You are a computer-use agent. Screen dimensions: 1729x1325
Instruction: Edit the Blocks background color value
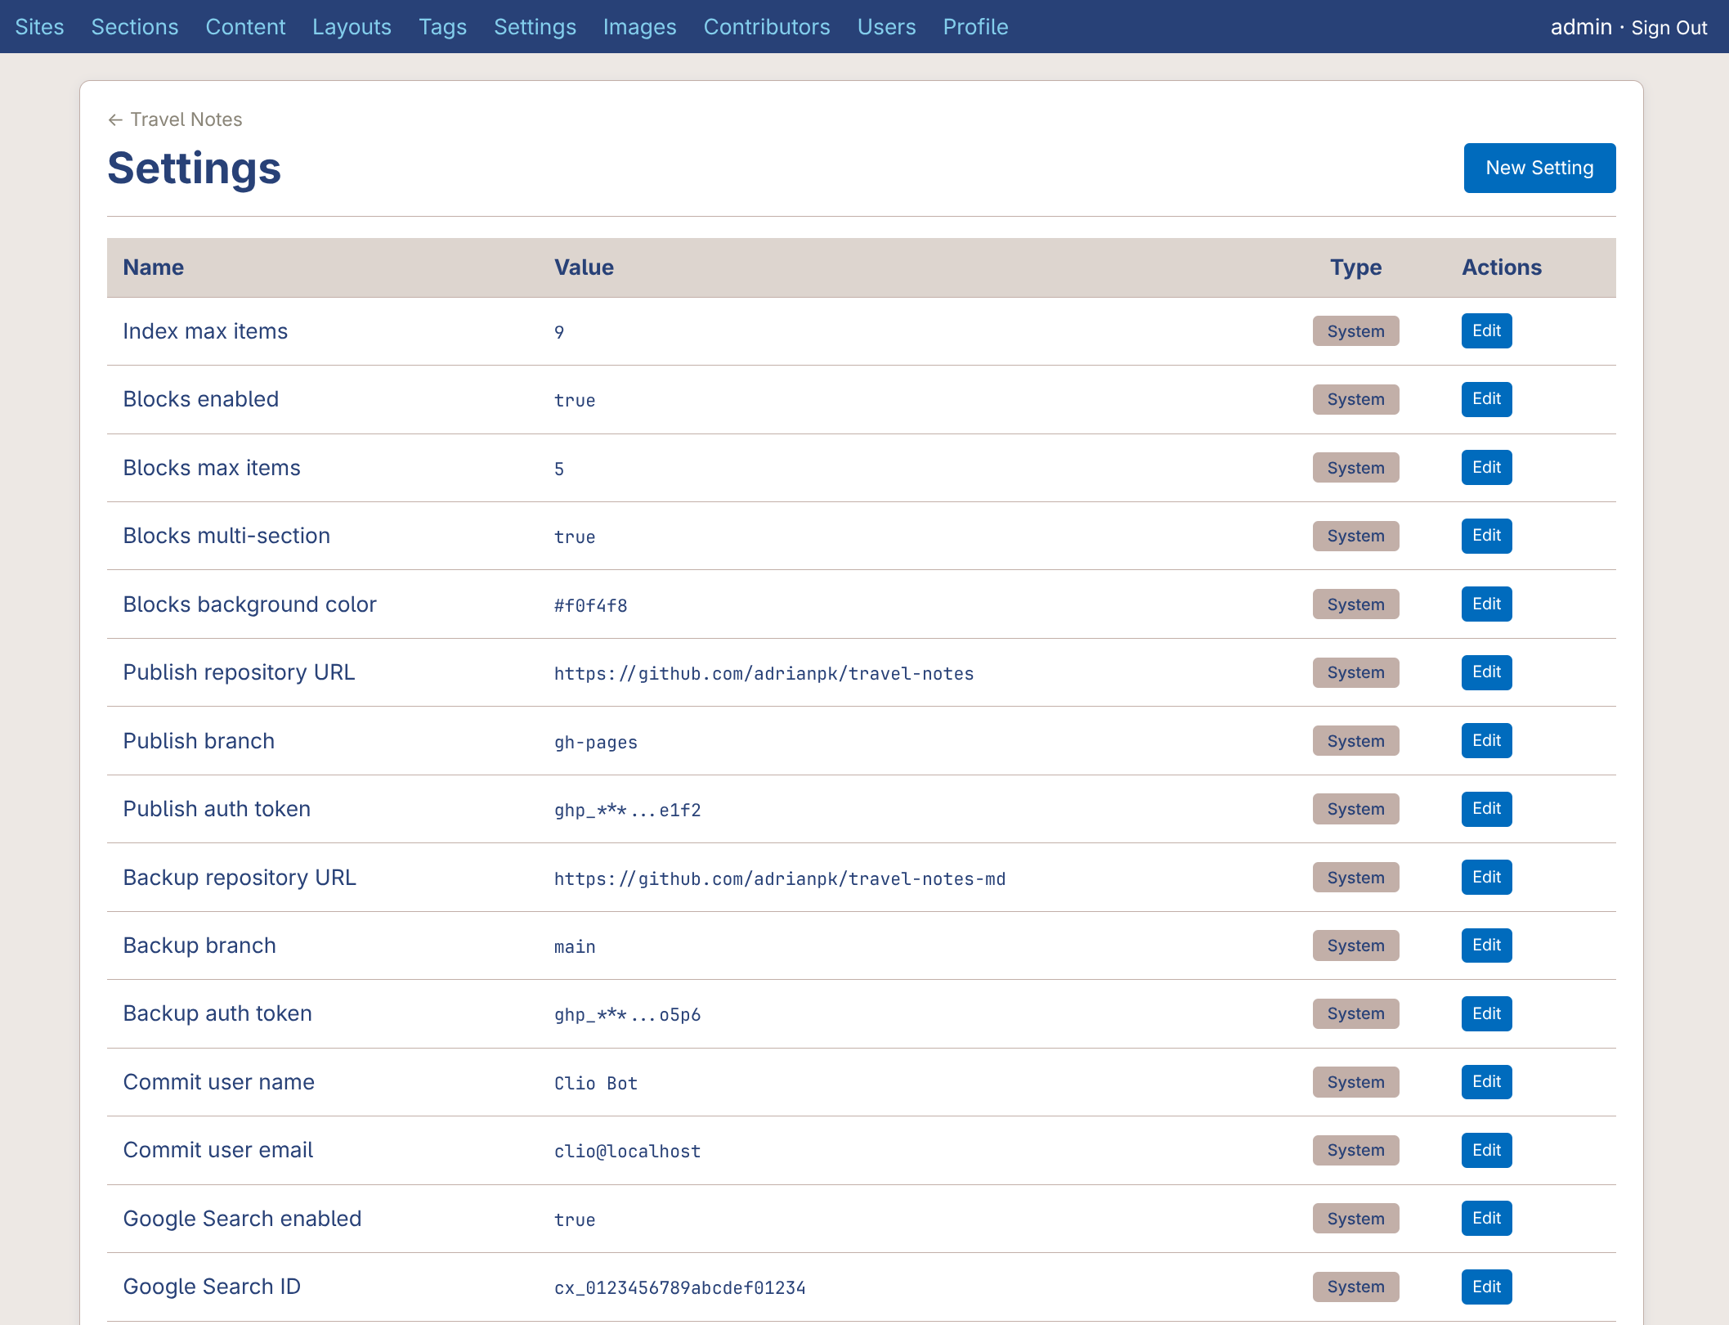pyautogui.click(x=1486, y=604)
